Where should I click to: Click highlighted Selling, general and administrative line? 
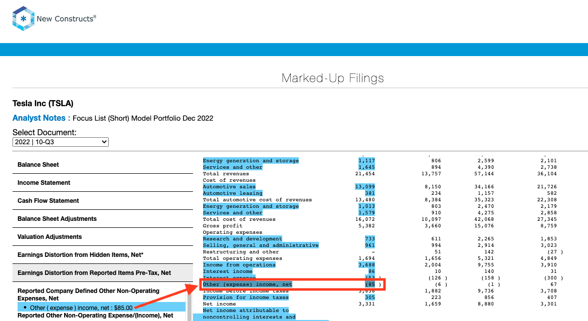[261, 245]
